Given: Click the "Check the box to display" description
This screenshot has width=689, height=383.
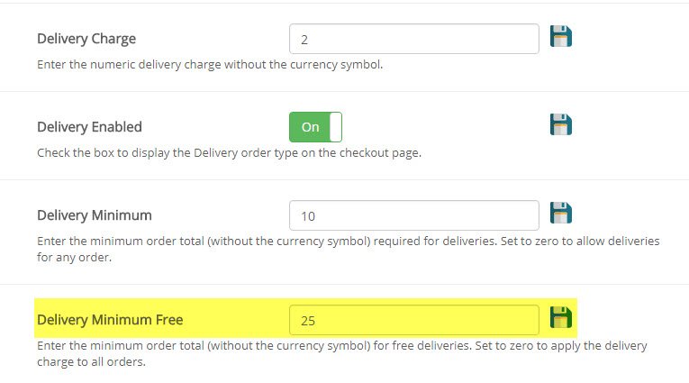Looking at the screenshot, I should point(229,153).
